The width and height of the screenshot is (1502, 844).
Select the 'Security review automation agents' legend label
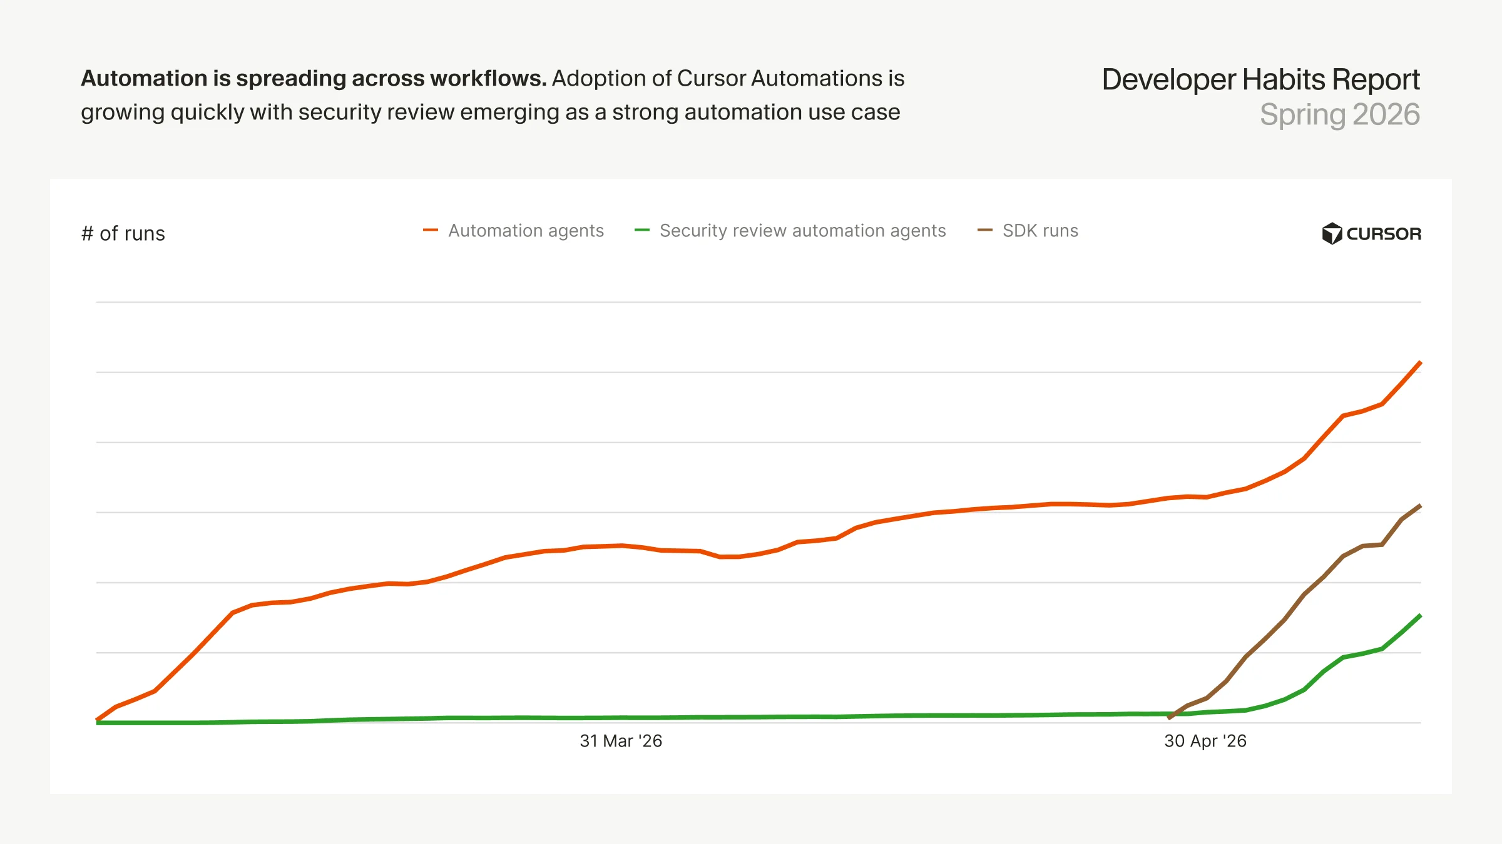click(x=803, y=231)
